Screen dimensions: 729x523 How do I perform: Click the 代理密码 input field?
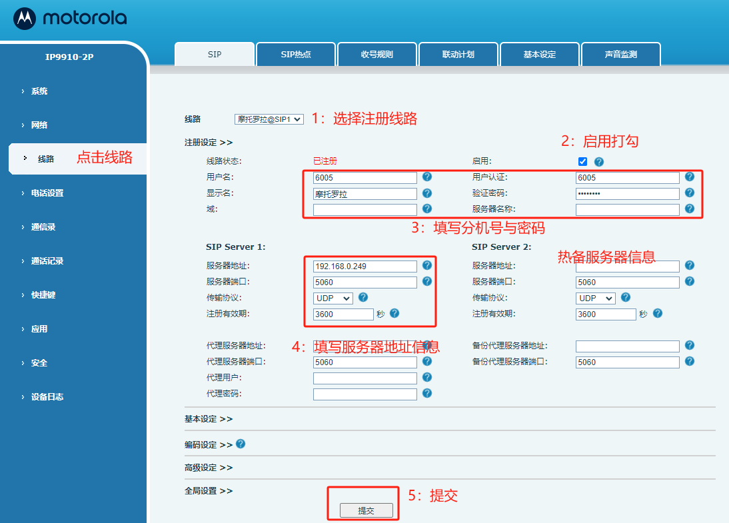point(365,394)
